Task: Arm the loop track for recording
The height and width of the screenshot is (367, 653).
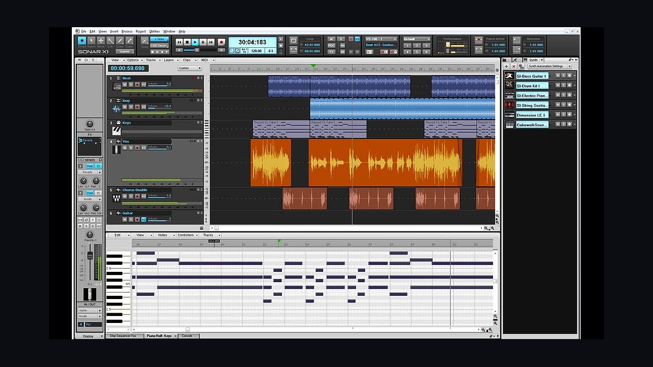Action: click(x=137, y=107)
